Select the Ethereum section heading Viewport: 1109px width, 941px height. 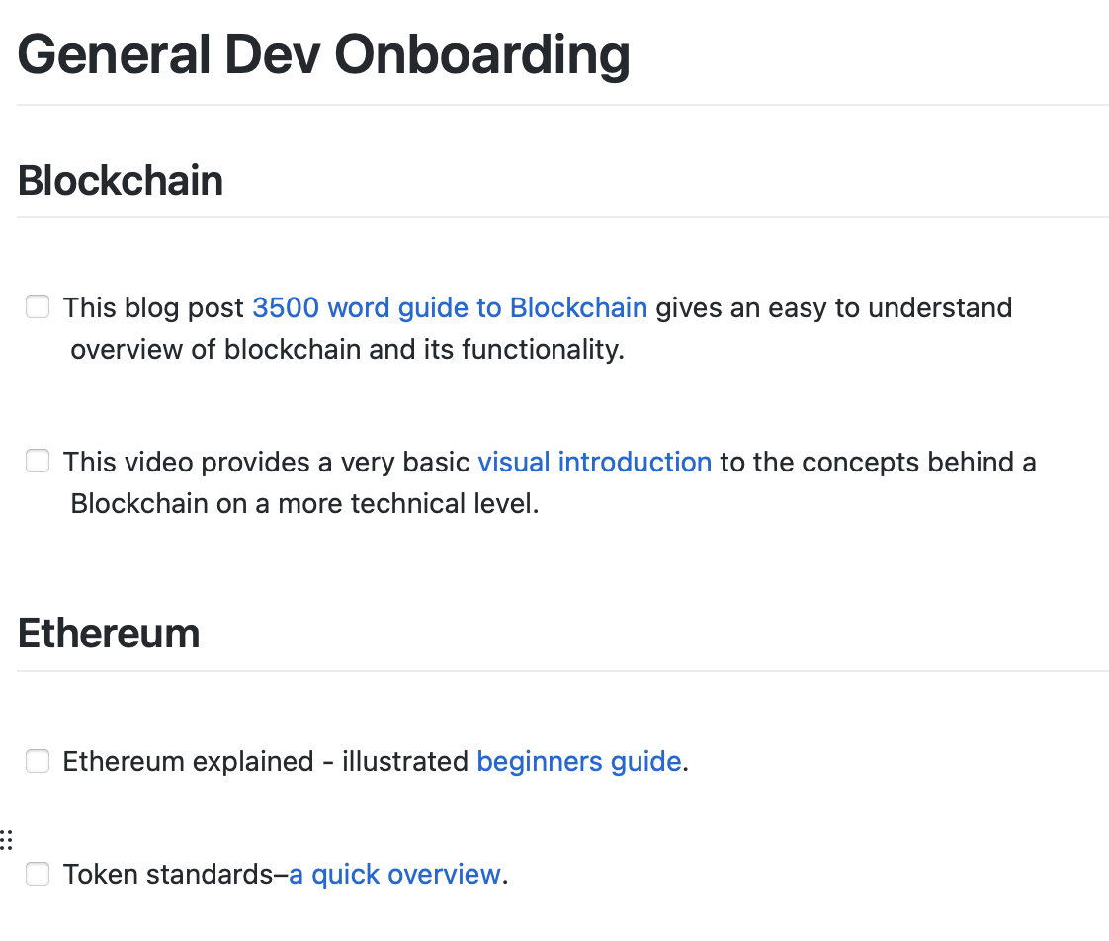click(109, 634)
